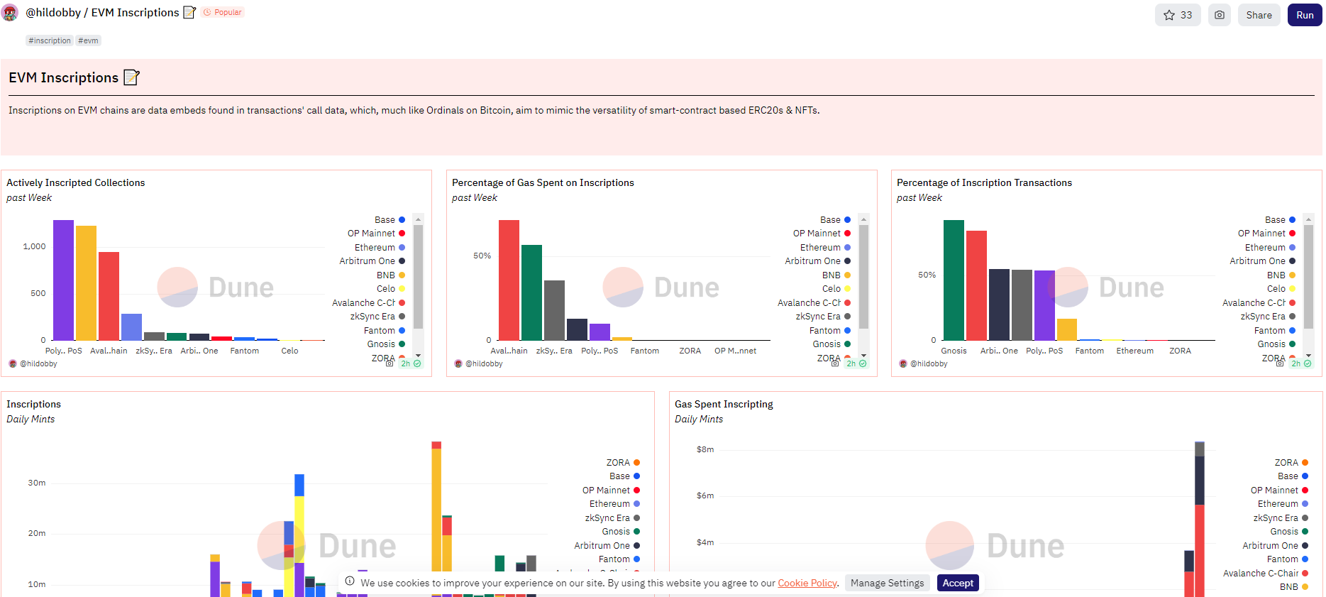Open the Inscriptions chart title

[x=33, y=404]
